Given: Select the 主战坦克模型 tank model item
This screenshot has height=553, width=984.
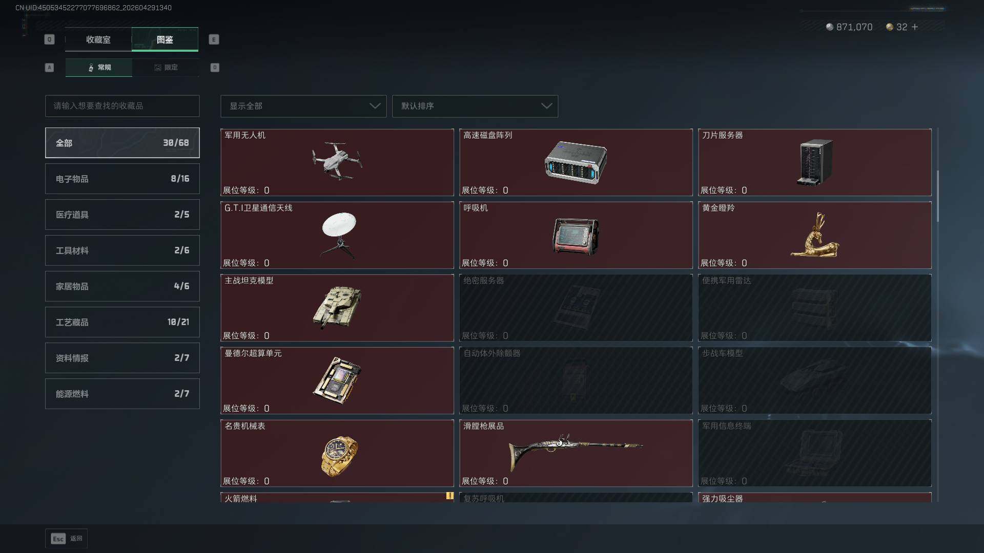Looking at the screenshot, I should coord(337,308).
